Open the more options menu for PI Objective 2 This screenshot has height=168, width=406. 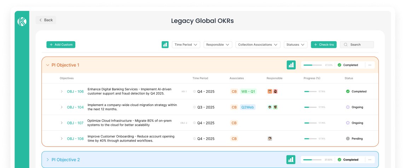370,160
